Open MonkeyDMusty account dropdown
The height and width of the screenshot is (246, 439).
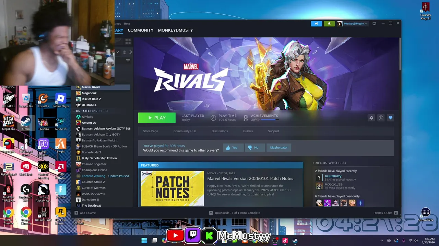[x=352, y=24]
